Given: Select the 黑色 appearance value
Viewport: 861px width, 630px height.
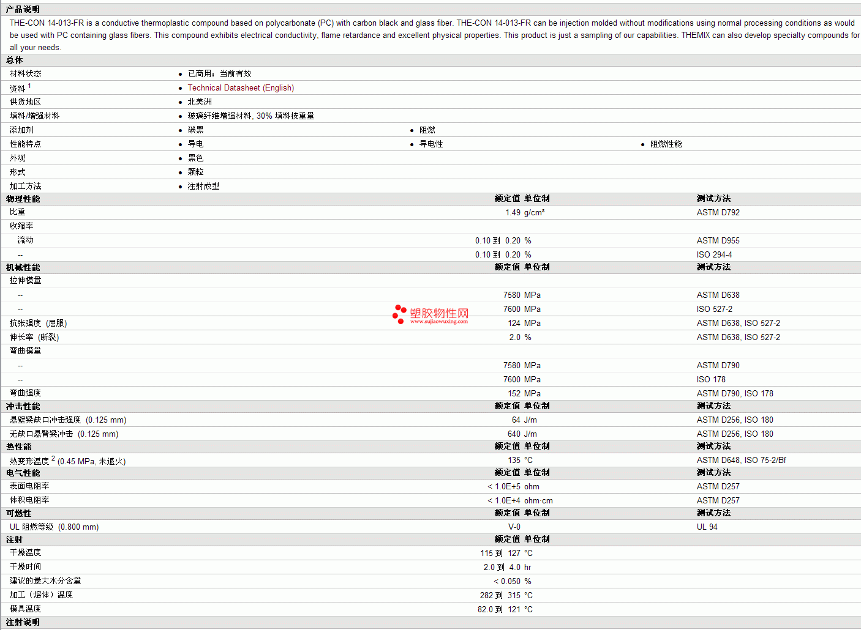Looking at the screenshot, I should click(x=195, y=158).
